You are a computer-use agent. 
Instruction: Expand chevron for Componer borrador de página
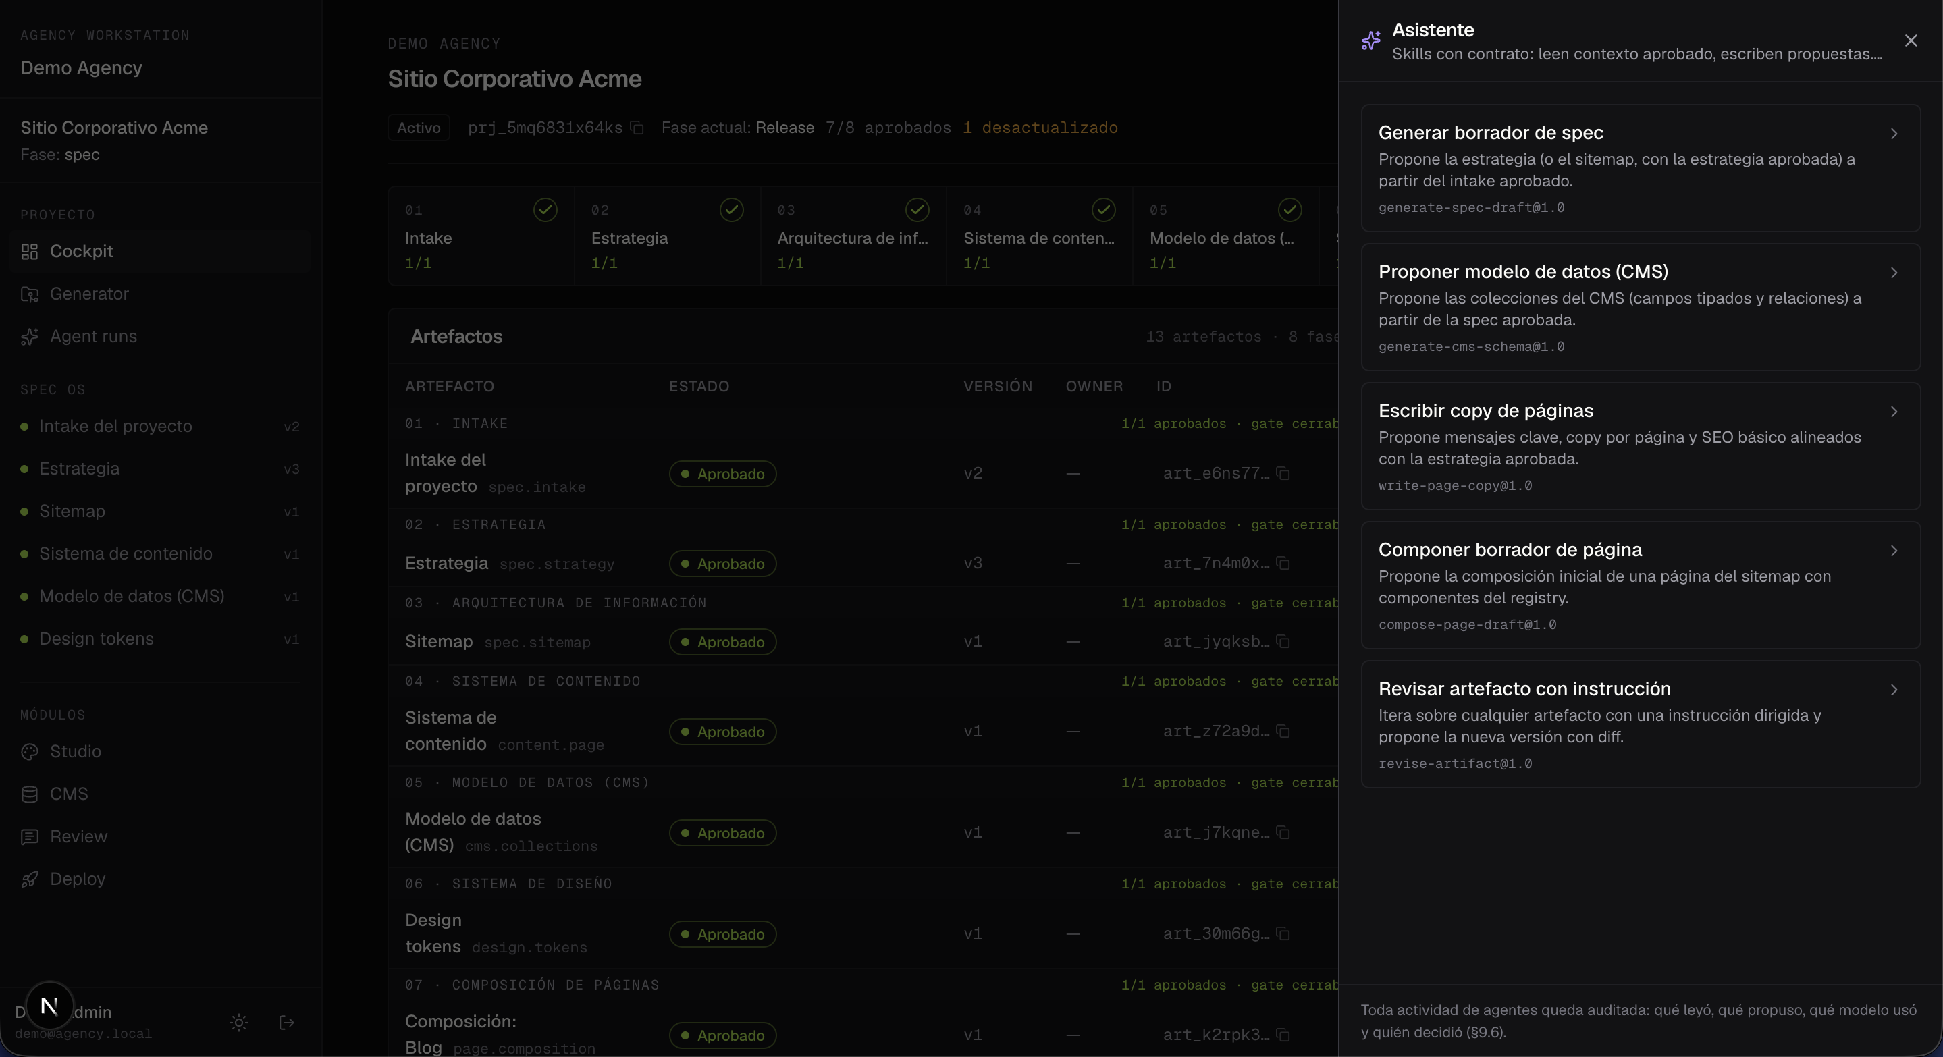point(1894,550)
